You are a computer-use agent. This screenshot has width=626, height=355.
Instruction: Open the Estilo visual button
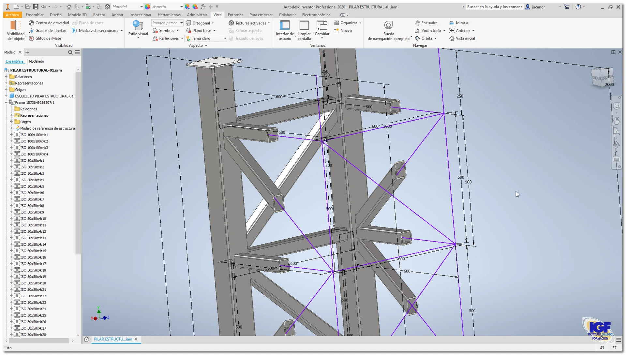138,29
